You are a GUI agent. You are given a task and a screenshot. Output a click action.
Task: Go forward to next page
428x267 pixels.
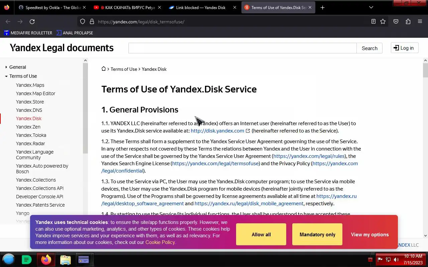point(20,22)
